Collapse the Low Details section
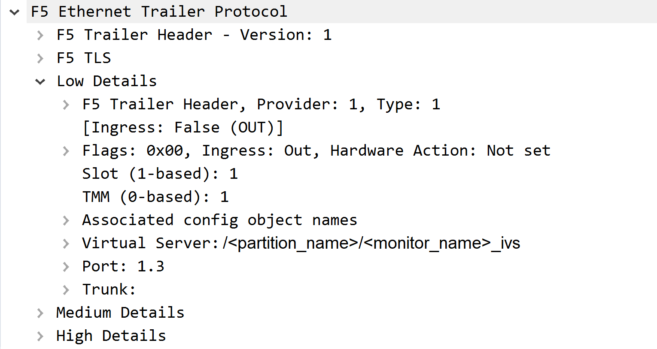 point(40,81)
